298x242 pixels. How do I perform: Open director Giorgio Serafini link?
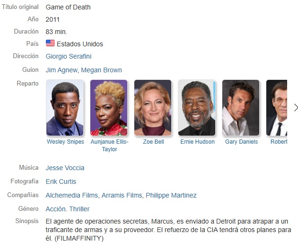tap(69, 56)
